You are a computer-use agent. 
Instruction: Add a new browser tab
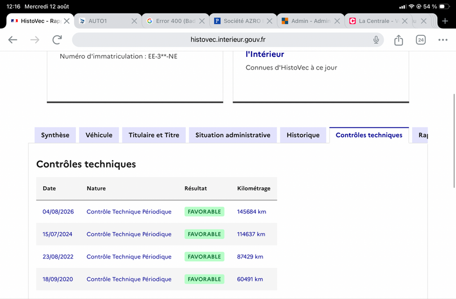click(x=445, y=21)
